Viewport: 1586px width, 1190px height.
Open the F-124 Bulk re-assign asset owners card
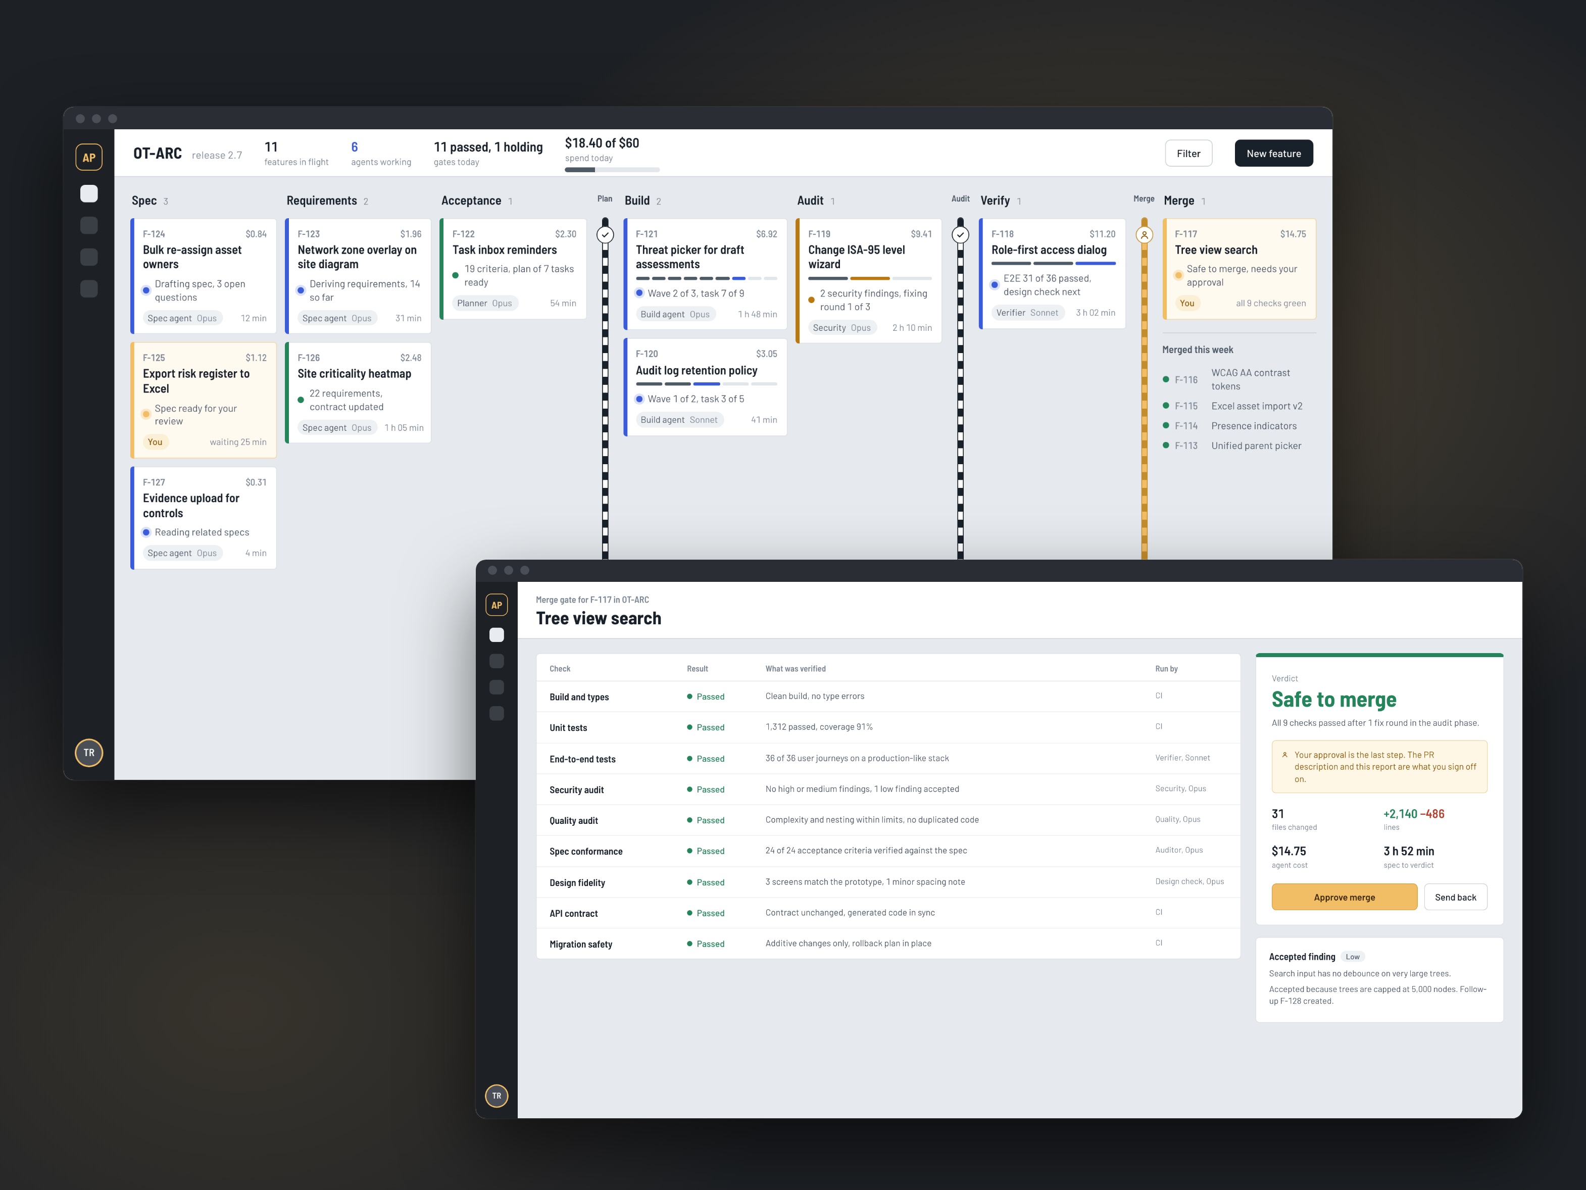tap(204, 276)
